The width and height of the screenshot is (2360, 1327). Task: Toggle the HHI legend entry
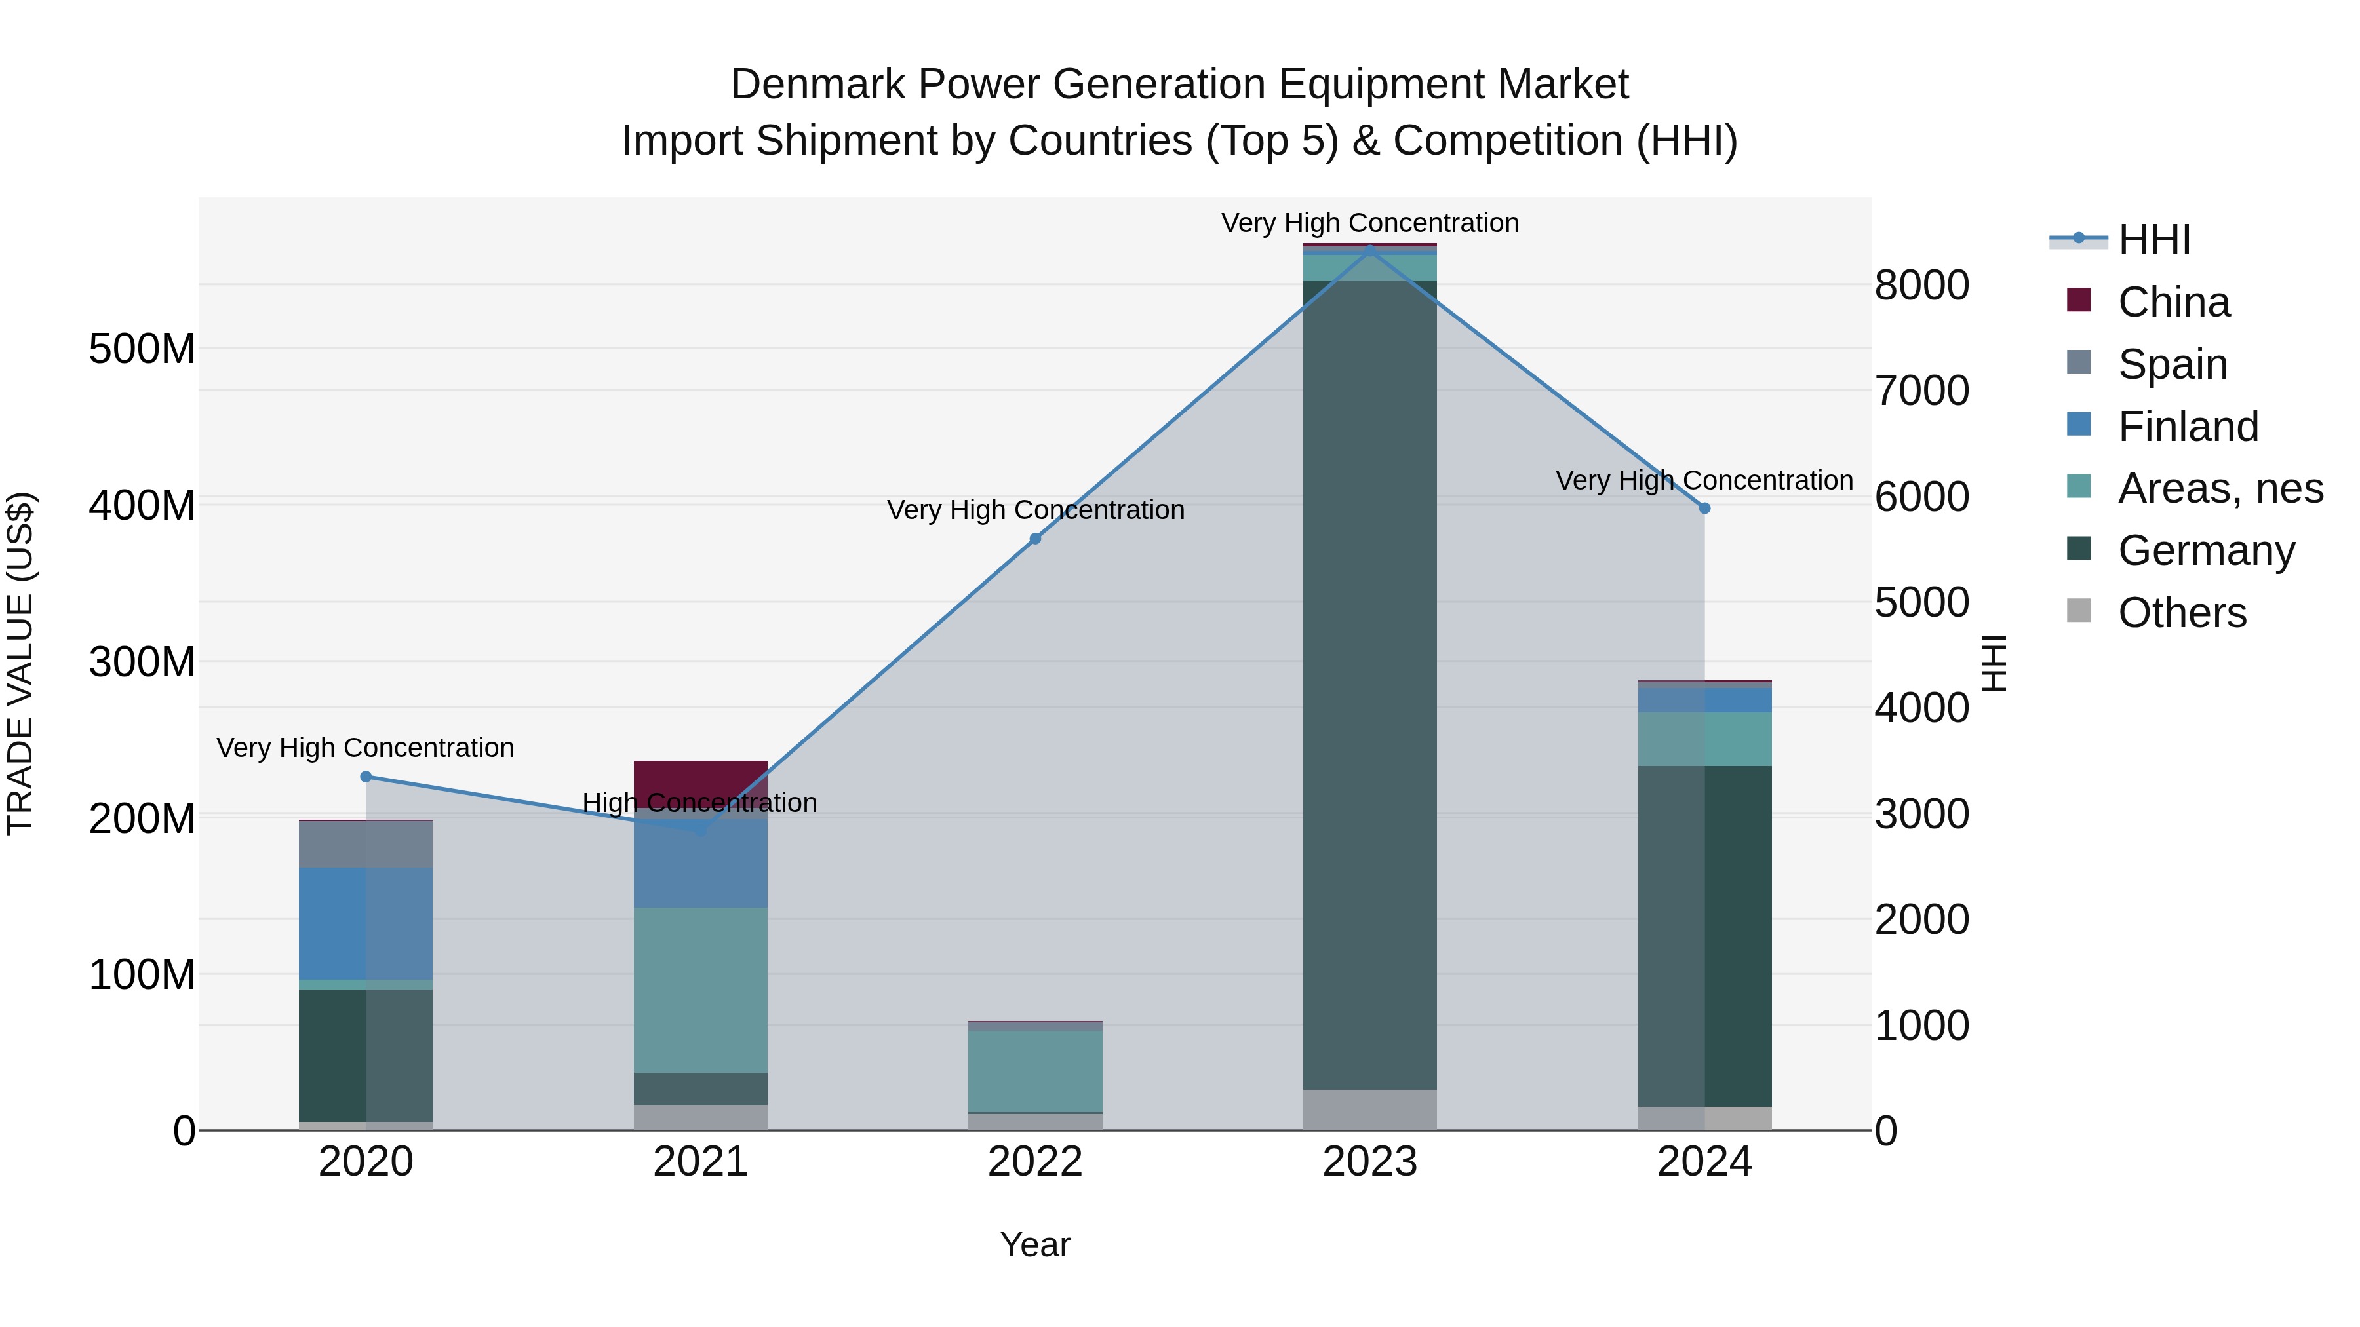pos(2120,240)
